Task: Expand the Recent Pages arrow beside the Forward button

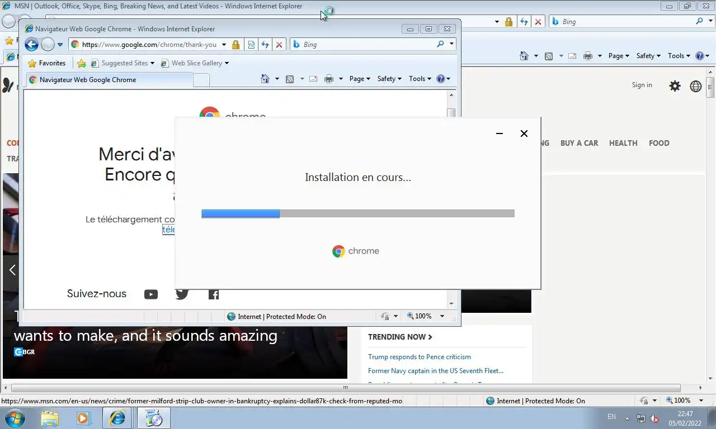Action: tap(60, 45)
